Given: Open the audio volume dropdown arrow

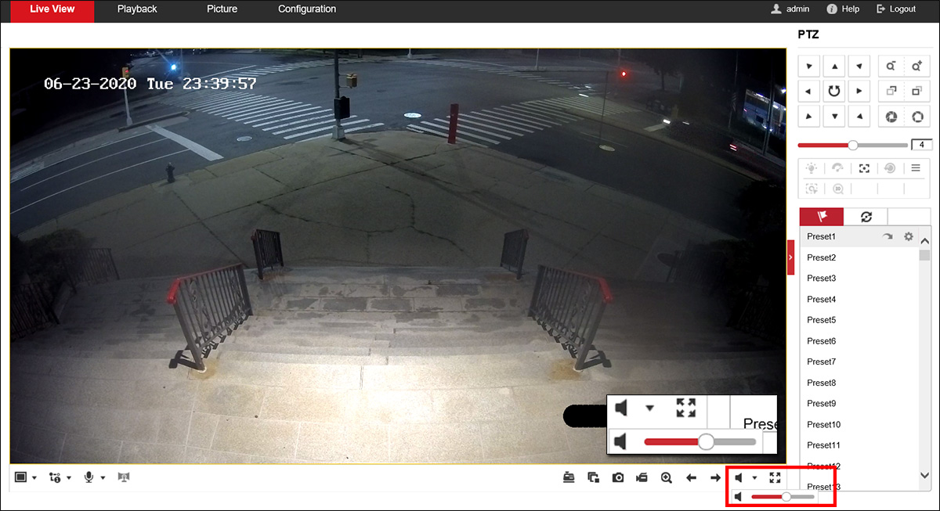Looking at the screenshot, I should tap(754, 477).
